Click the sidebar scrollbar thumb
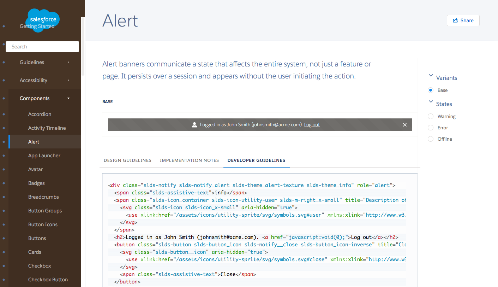Viewport: 498px width, 287px height. (83, 46)
